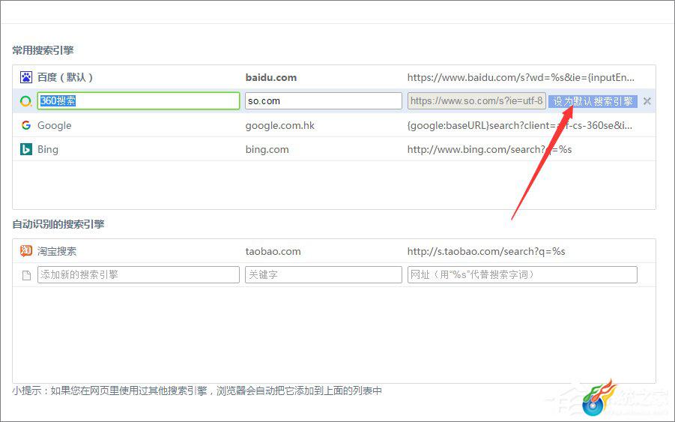Image resolution: width=675 pixels, height=422 pixels.
Task: Click the 淘宝搜索 orange icon
Action: (x=25, y=251)
